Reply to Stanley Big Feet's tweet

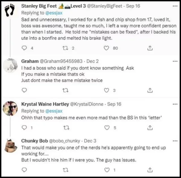pyautogui.click(x=24, y=48)
